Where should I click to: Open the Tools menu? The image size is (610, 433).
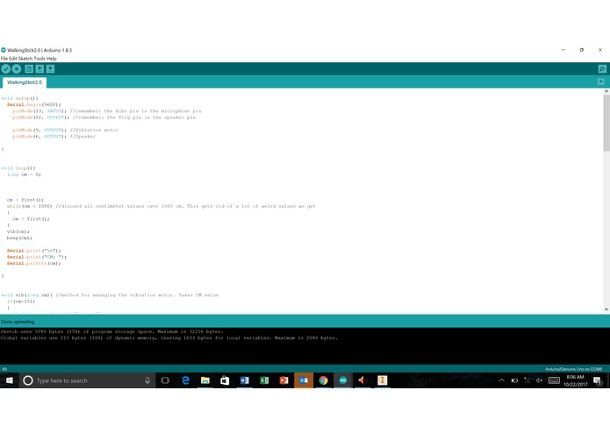click(x=39, y=59)
